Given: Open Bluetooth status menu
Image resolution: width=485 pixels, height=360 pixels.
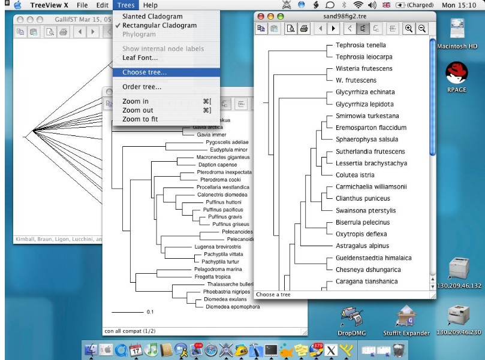Looking at the screenshot, I should coord(344,5).
